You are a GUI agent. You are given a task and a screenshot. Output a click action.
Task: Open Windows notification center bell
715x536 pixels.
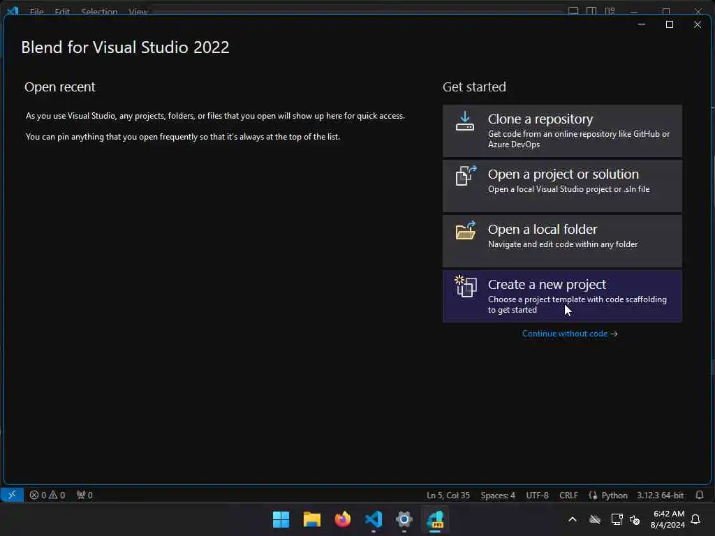[x=695, y=519]
